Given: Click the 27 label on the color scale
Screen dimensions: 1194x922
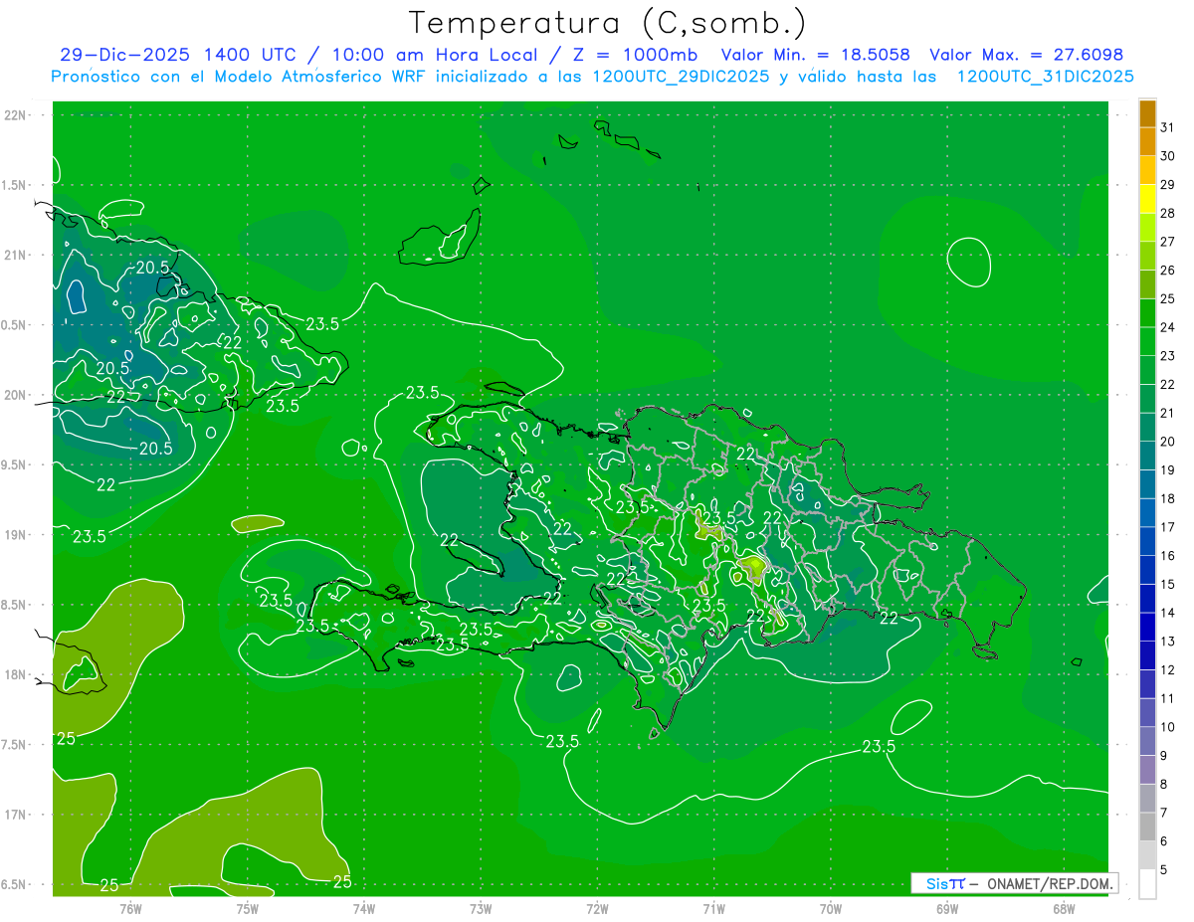Looking at the screenshot, I should (1168, 242).
